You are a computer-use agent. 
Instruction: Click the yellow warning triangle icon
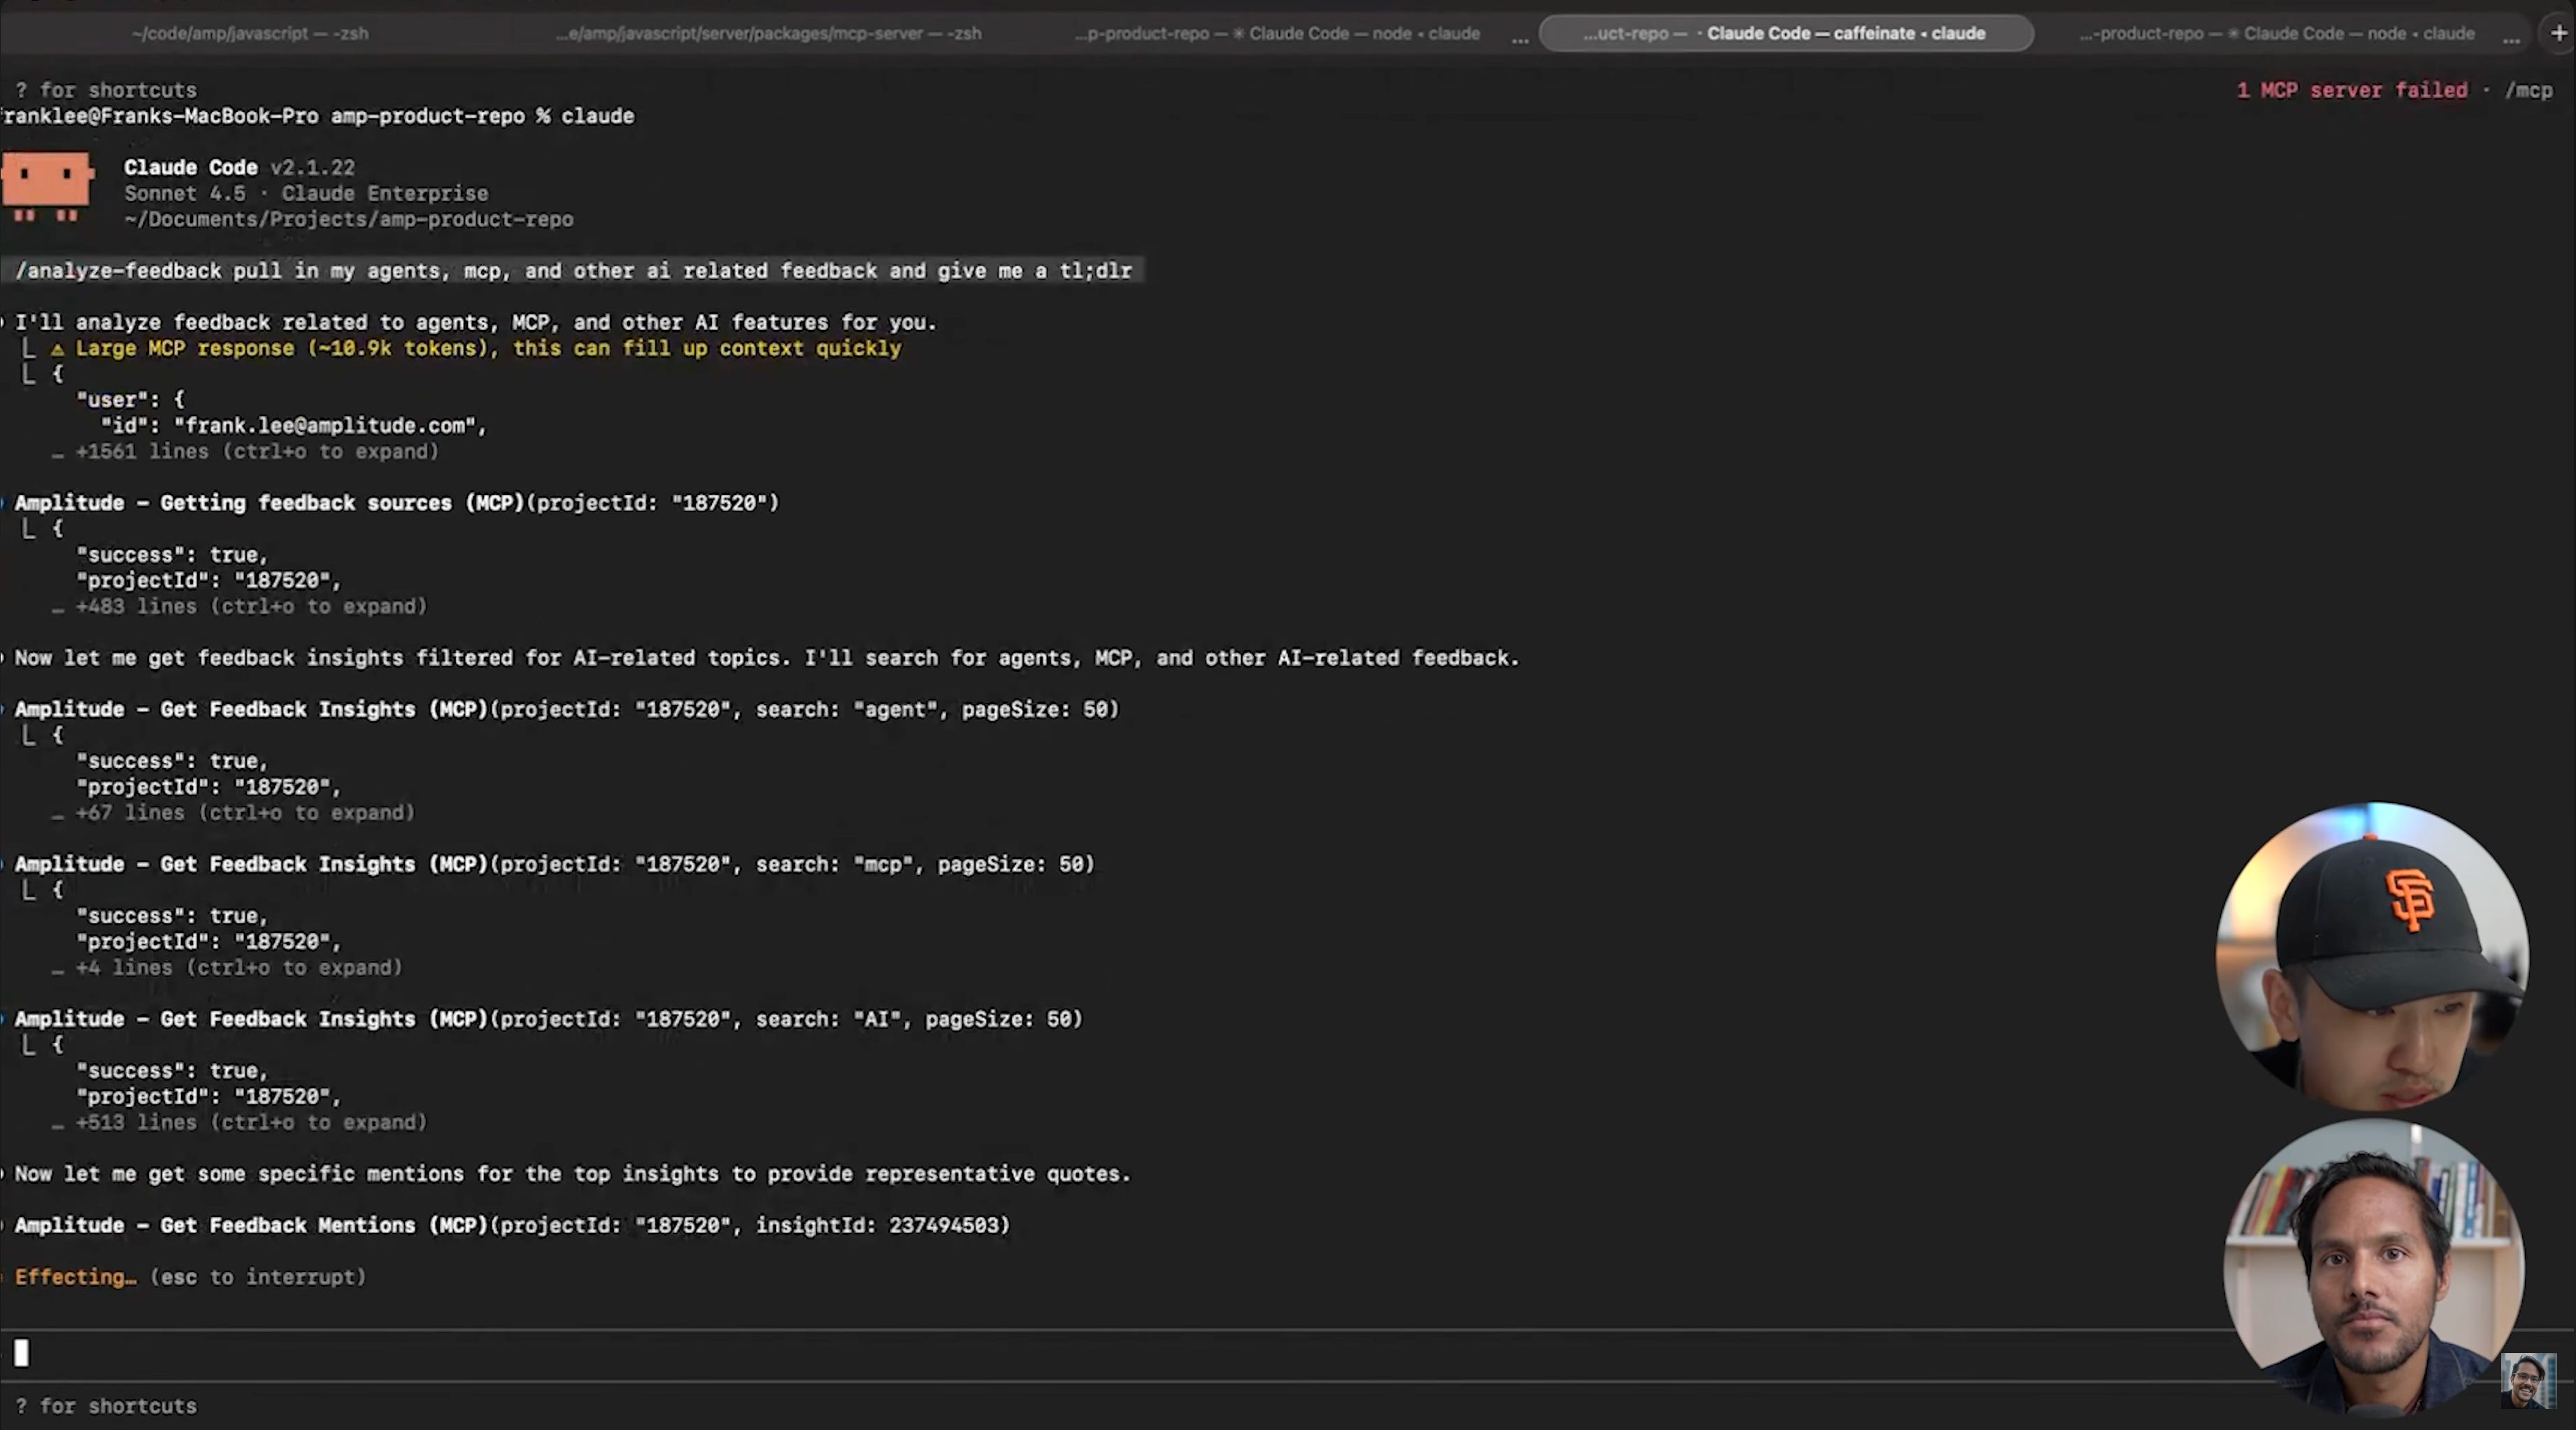tap(57, 349)
